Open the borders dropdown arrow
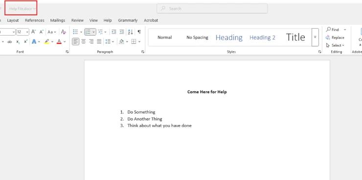Image resolution: width=362 pixels, height=180 pixels. [139, 41]
